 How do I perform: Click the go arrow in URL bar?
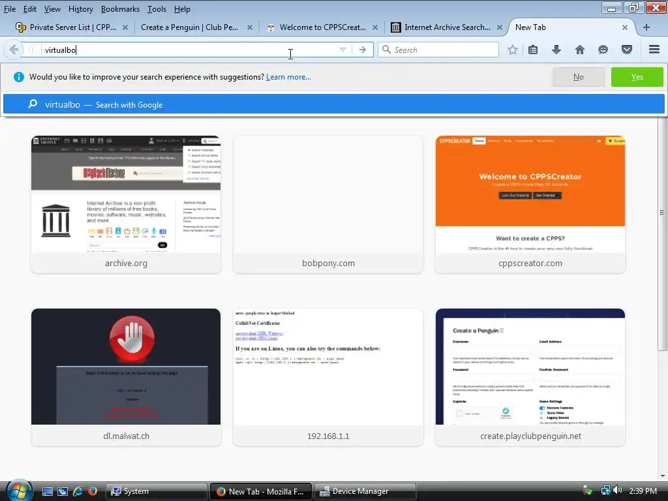tap(362, 50)
